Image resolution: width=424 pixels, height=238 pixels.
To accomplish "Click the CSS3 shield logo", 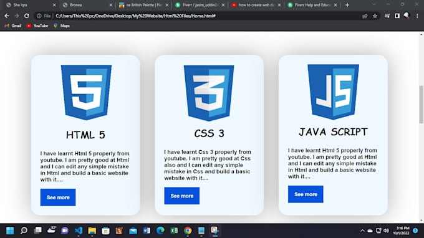I will tap(209, 93).
